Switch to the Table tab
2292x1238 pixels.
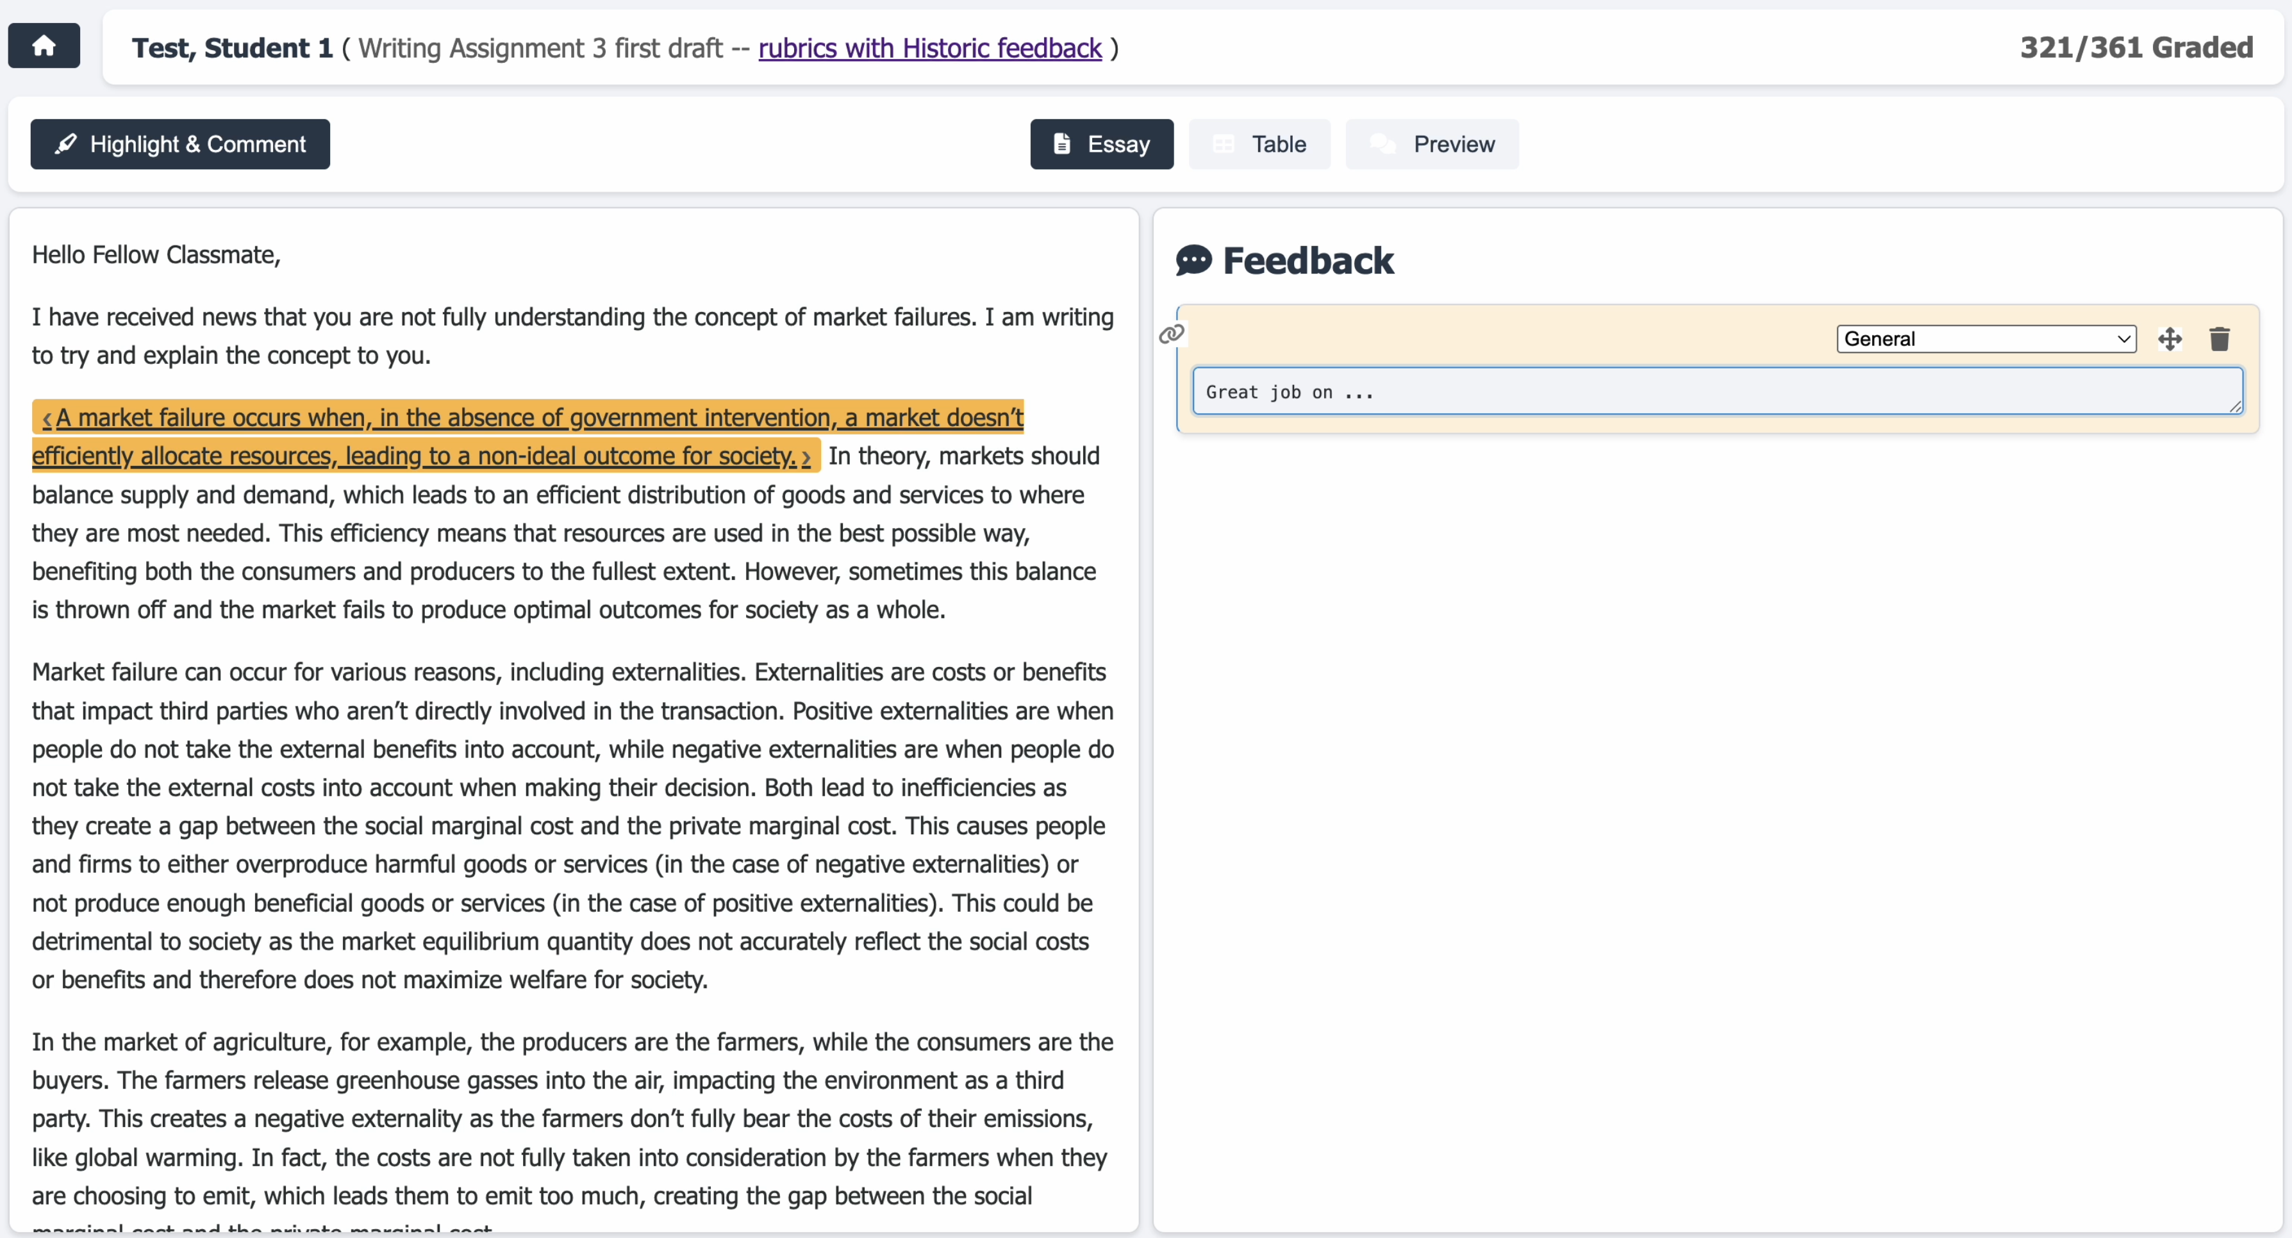1259,144
